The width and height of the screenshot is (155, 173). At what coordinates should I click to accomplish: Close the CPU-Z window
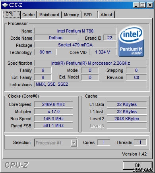tap(150, 5)
